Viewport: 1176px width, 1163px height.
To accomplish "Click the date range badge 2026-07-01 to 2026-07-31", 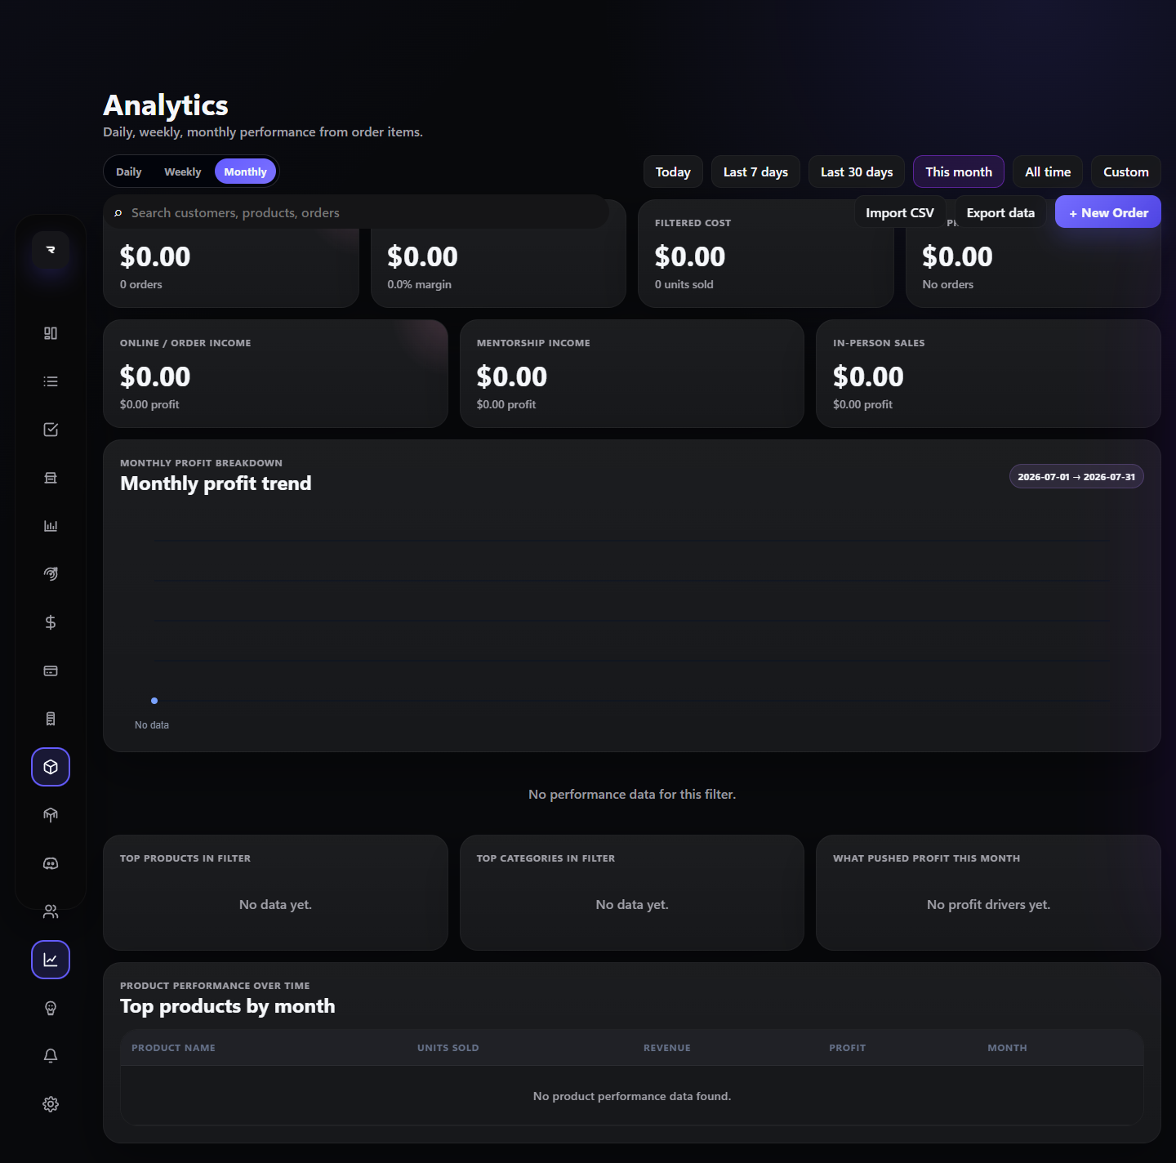I will (x=1076, y=477).
